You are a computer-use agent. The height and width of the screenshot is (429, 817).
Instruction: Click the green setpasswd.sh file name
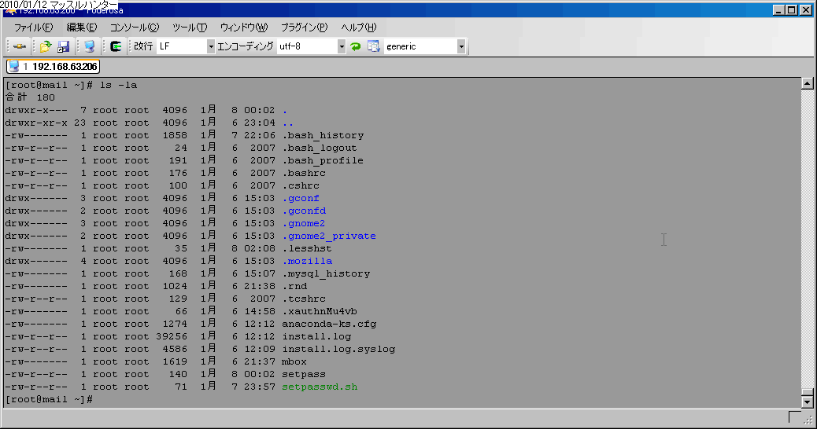click(320, 387)
